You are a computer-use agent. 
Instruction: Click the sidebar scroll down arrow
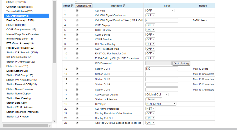pyautogui.click(x=55, y=121)
